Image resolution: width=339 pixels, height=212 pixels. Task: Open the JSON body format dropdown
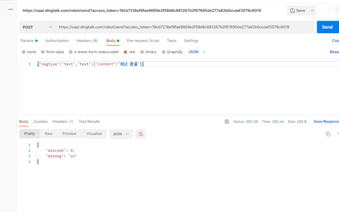197,52
